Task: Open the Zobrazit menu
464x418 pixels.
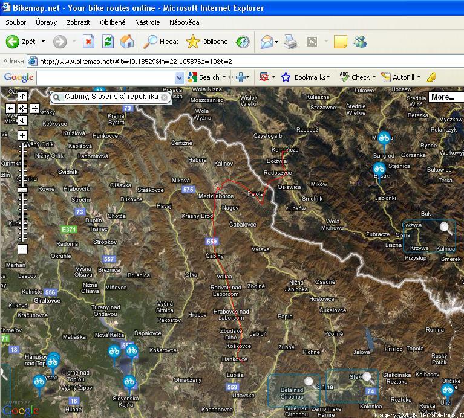Action: click(x=79, y=22)
